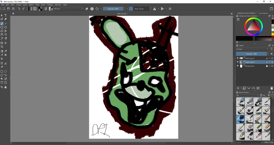Screen dimensions: 274x145
Task: Select the Pan hand tool
Action: pos(5,87)
